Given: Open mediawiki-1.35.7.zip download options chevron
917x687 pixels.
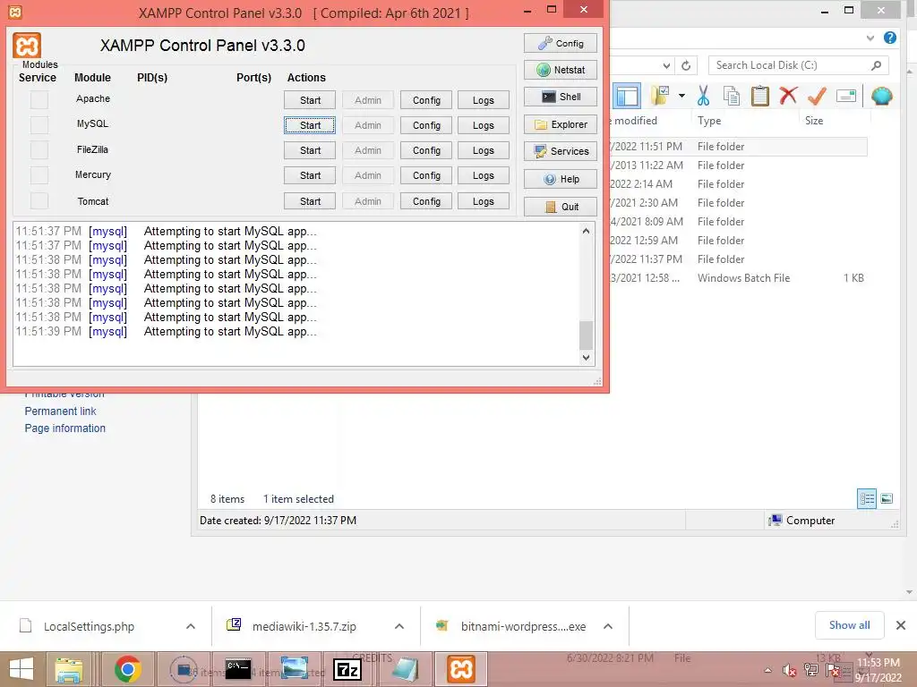Looking at the screenshot, I should (x=399, y=626).
